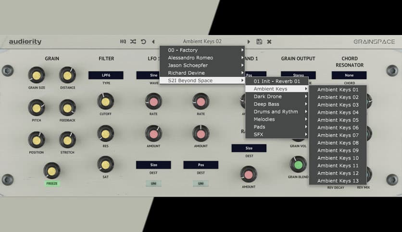Load Ambient Keys 01 preset

pyautogui.click(x=338, y=90)
